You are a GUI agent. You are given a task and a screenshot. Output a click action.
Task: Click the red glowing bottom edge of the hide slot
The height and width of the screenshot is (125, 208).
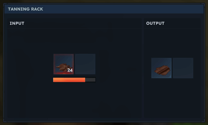63,73
